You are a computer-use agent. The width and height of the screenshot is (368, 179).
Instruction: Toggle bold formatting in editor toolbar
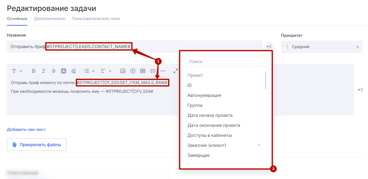tap(34, 71)
